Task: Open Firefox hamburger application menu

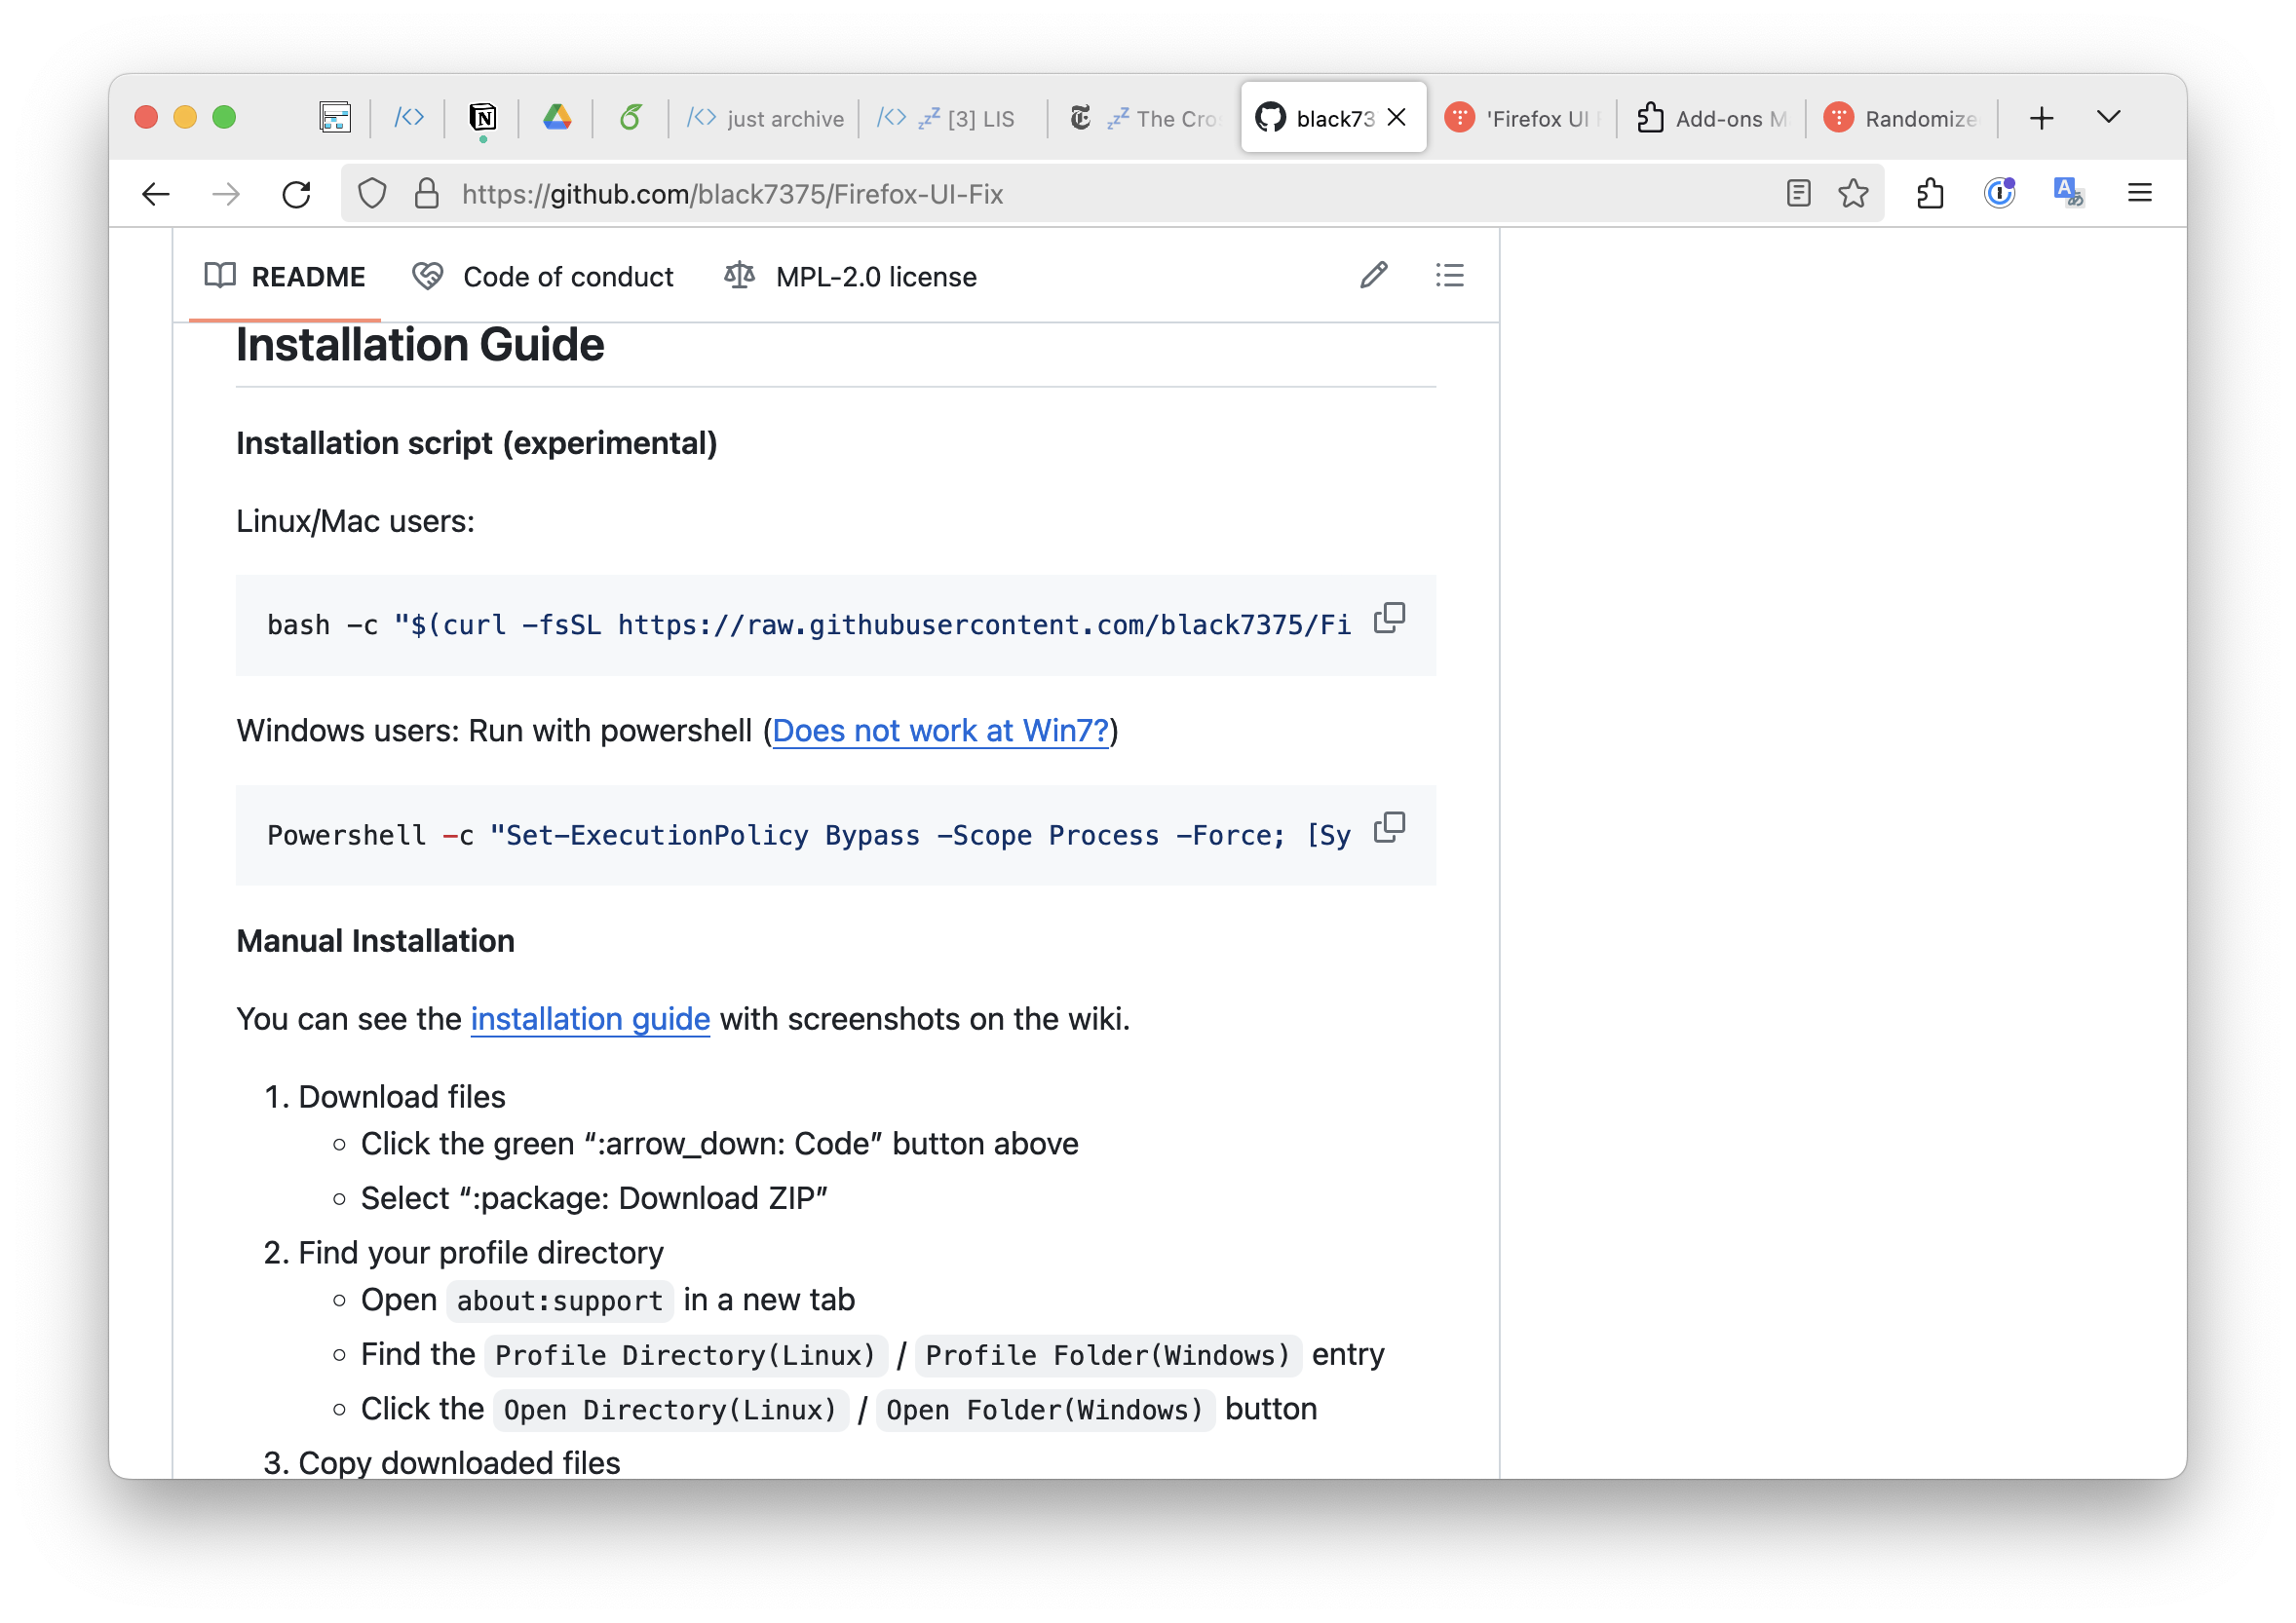Action: (x=2139, y=193)
